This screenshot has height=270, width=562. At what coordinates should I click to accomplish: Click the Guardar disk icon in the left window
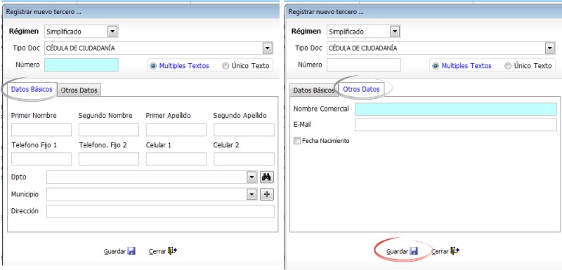[131, 251]
